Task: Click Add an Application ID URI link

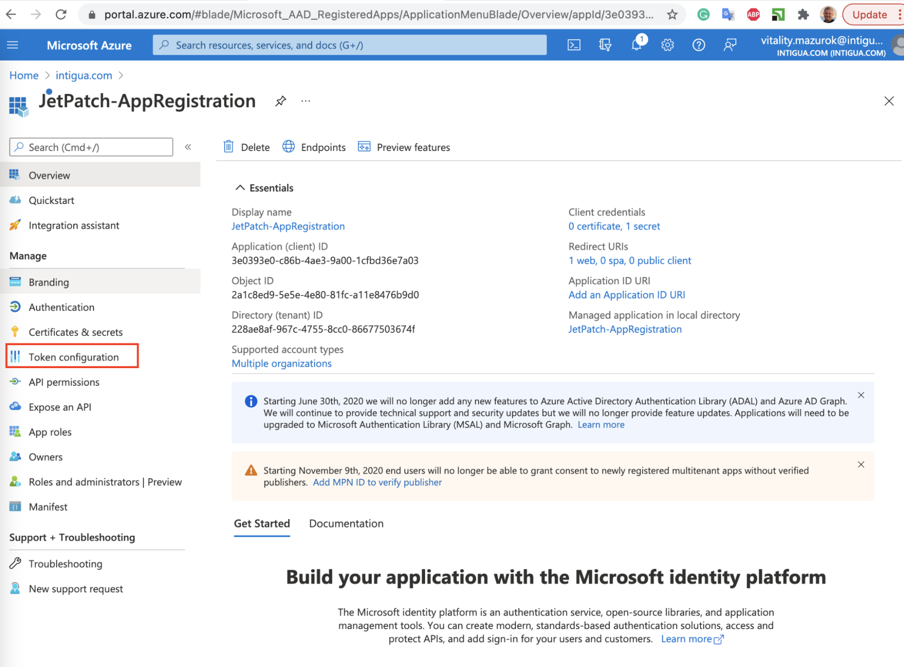Action: pos(626,295)
